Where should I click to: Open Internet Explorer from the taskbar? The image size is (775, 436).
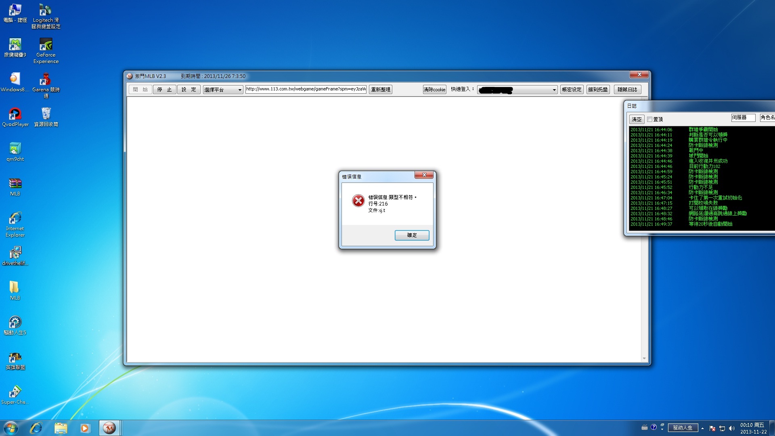pyautogui.click(x=36, y=428)
